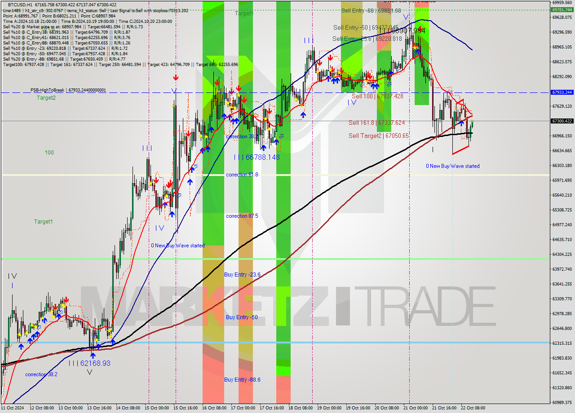Viewport: 575px width, 413px height.
Task: Click the green 100 level label
Action: pyautogui.click(x=49, y=153)
